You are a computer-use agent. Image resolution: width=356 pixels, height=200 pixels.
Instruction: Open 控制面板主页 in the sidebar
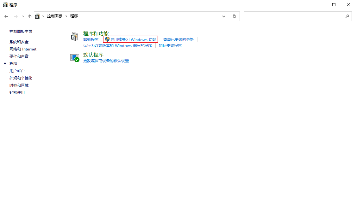tap(21, 32)
